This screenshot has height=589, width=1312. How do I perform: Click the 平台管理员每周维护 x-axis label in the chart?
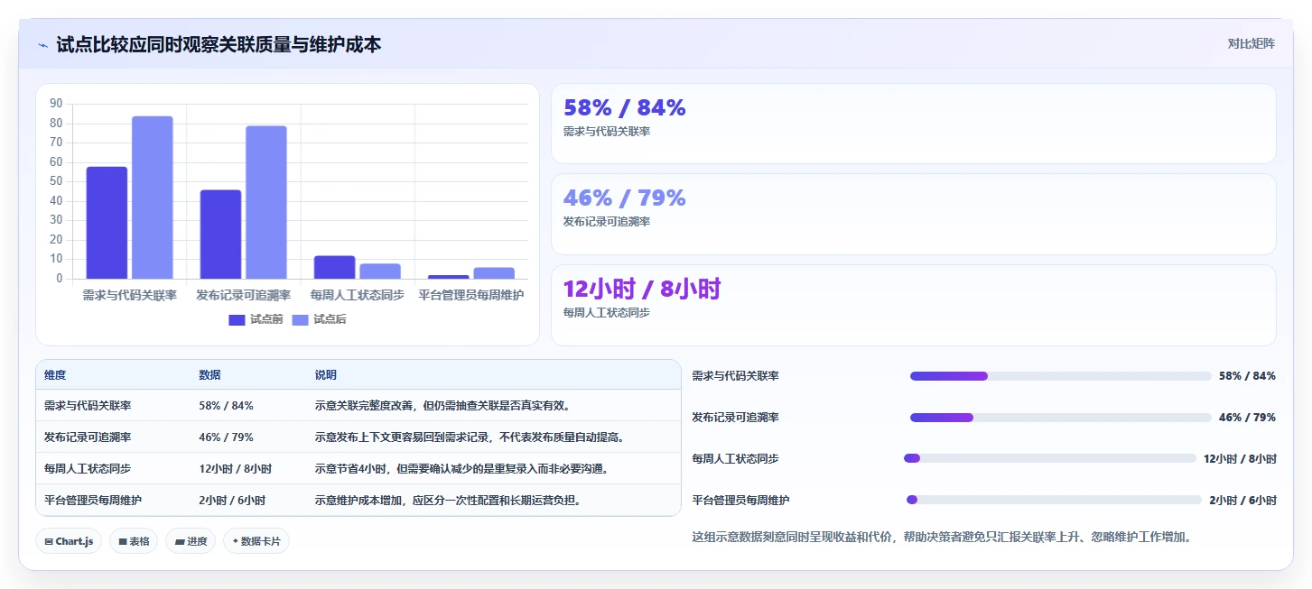tap(471, 295)
